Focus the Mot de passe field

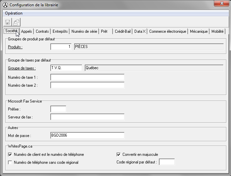pyautogui.click(x=87, y=135)
